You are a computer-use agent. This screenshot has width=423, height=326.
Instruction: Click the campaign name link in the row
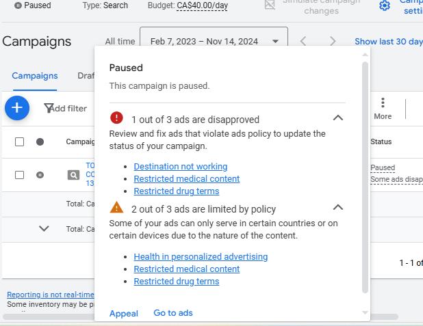90,174
